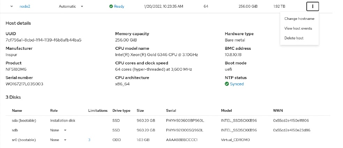Click the Size column header
Viewport: 343px width, 148px height.
(141, 110)
